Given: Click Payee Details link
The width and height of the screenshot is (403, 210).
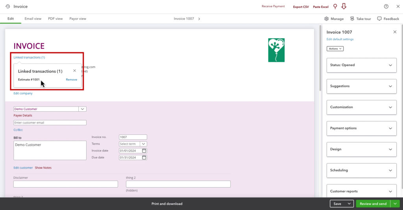Looking at the screenshot, I should (x=22, y=116).
